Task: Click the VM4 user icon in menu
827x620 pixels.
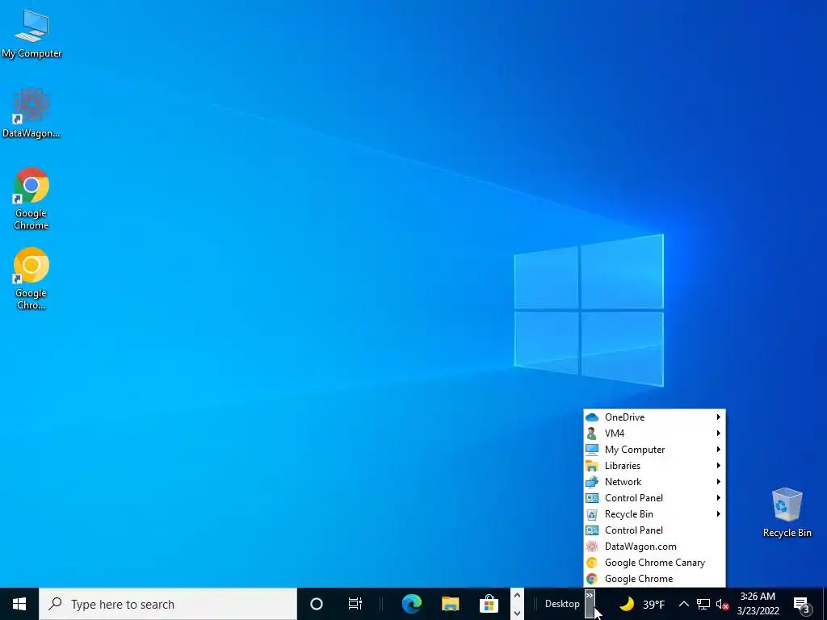Action: [x=592, y=434]
